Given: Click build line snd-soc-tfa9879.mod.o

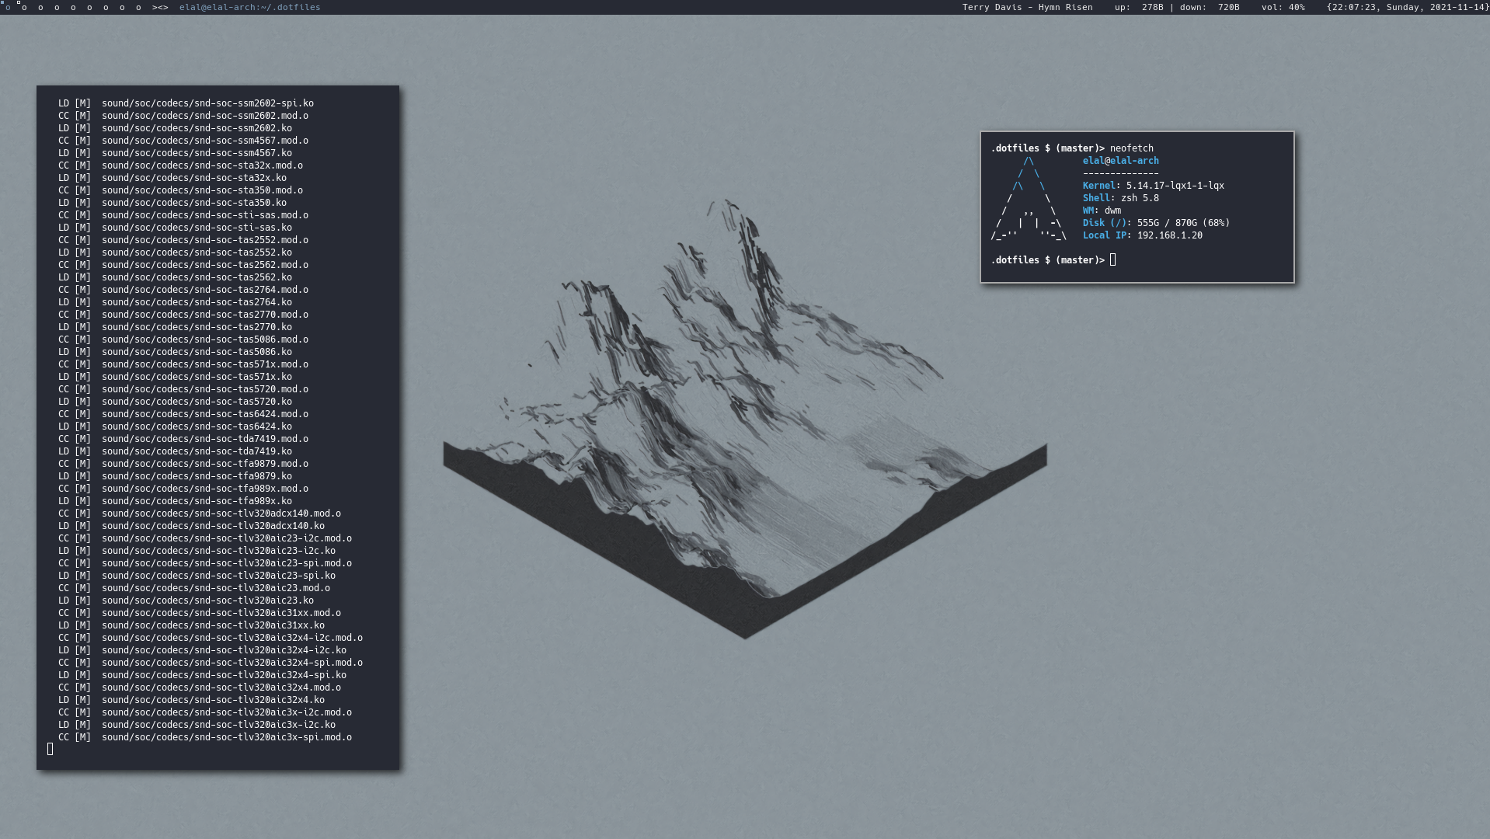Looking at the screenshot, I should 183,464.
